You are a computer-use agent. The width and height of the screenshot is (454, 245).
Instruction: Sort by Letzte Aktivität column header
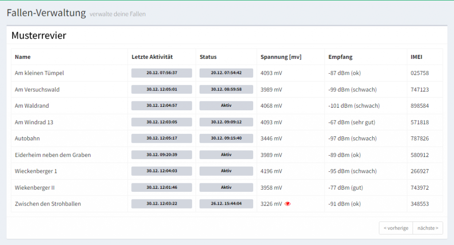pos(152,57)
